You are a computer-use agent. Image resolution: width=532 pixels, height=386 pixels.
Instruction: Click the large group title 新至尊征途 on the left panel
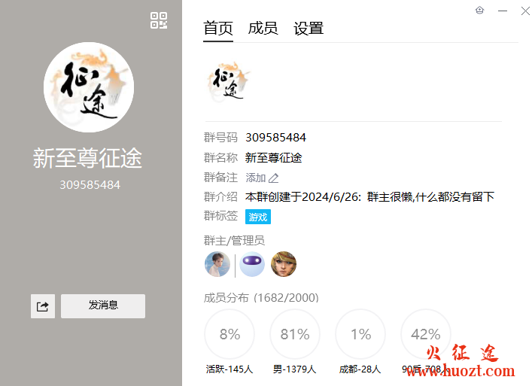point(87,158)
